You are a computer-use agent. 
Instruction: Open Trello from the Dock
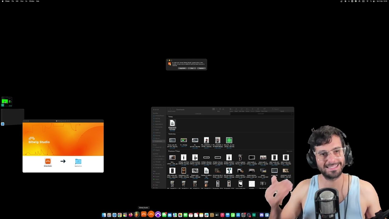pyautogui.click(x=267, y=215)
